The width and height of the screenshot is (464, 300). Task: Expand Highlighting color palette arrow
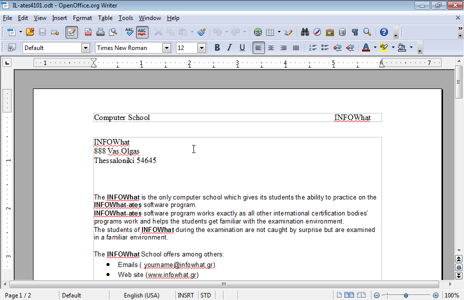click(393, 47)
